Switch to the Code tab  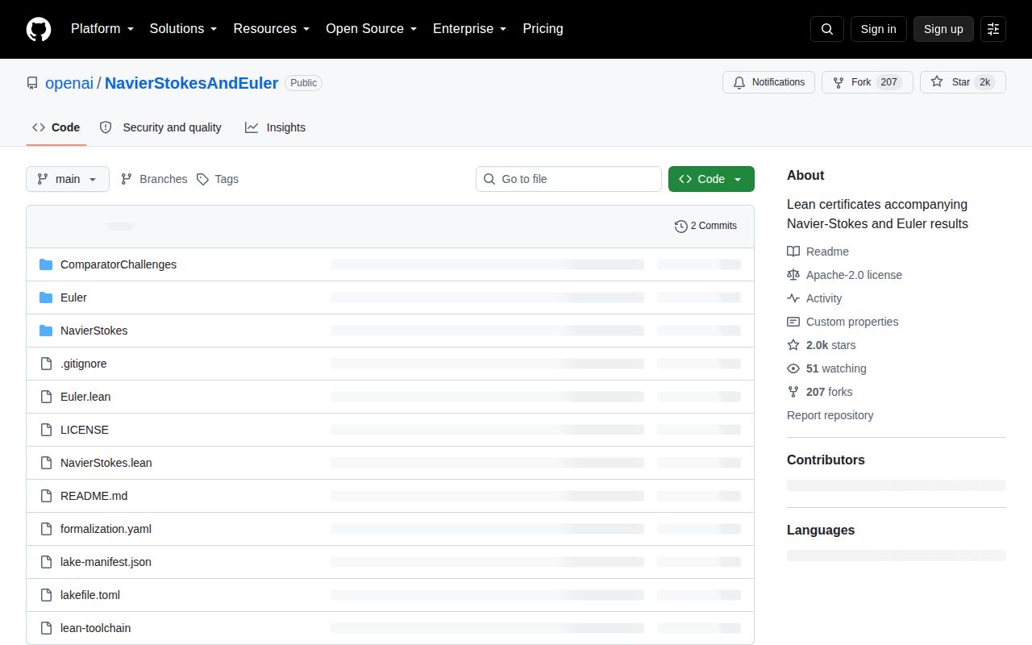click(x=56, y=127)
